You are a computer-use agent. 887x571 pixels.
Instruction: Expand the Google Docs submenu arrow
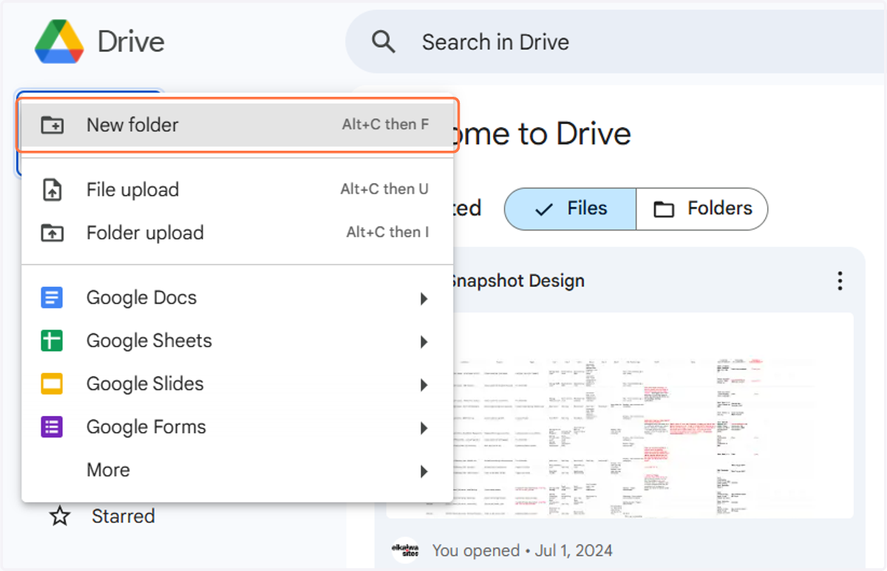[x=424, y=298]
